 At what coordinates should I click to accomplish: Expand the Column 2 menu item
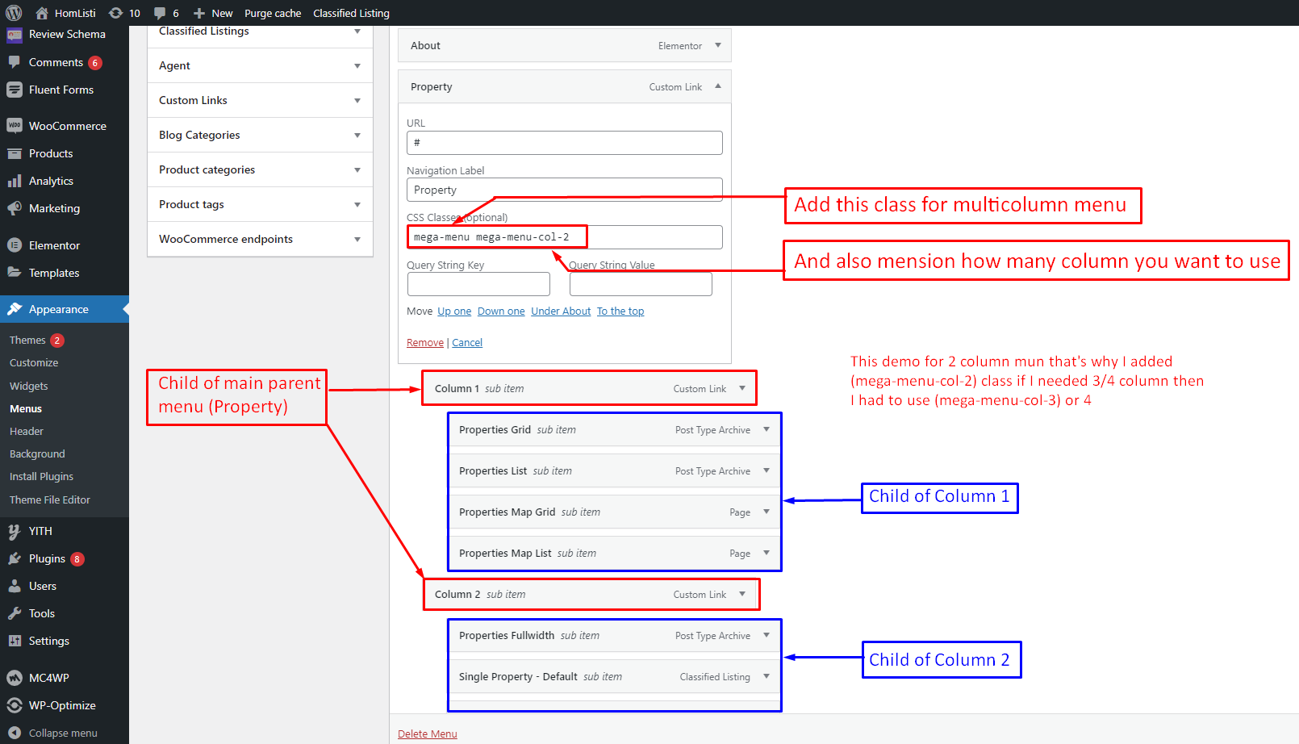tap(742, 594)
